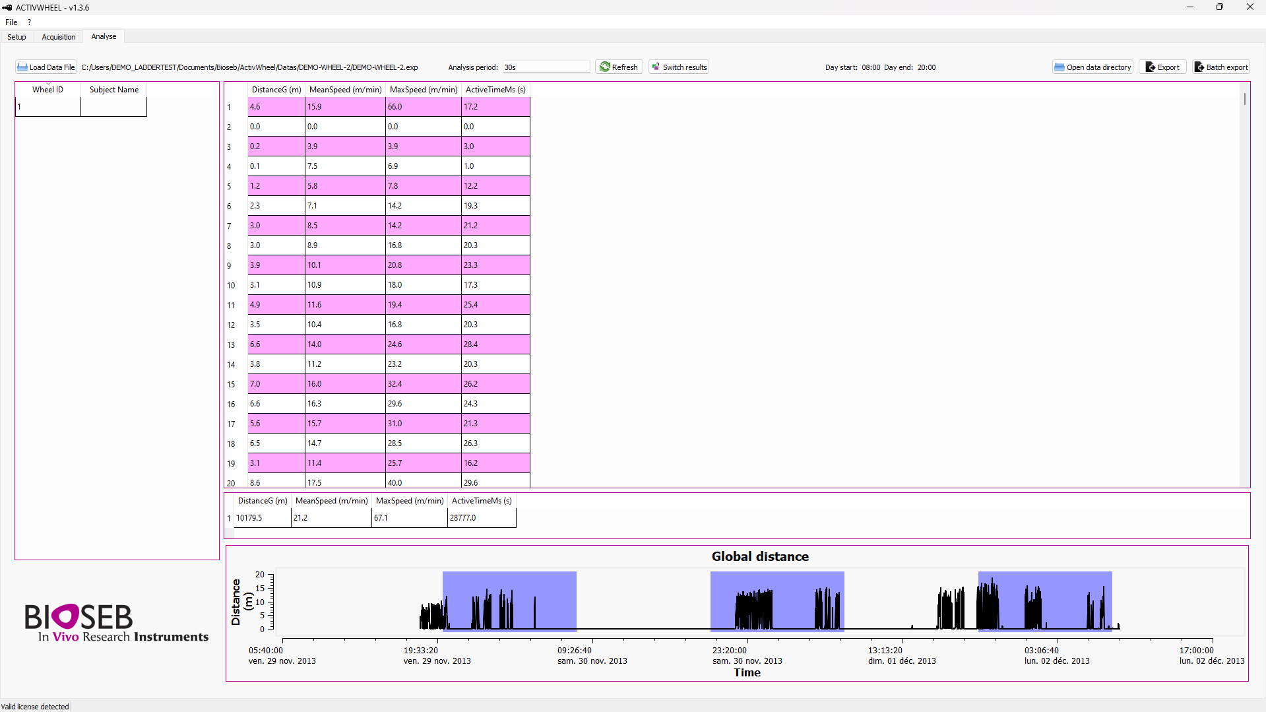
Task: Click the Subject Name column header
Action: [114, 90]
